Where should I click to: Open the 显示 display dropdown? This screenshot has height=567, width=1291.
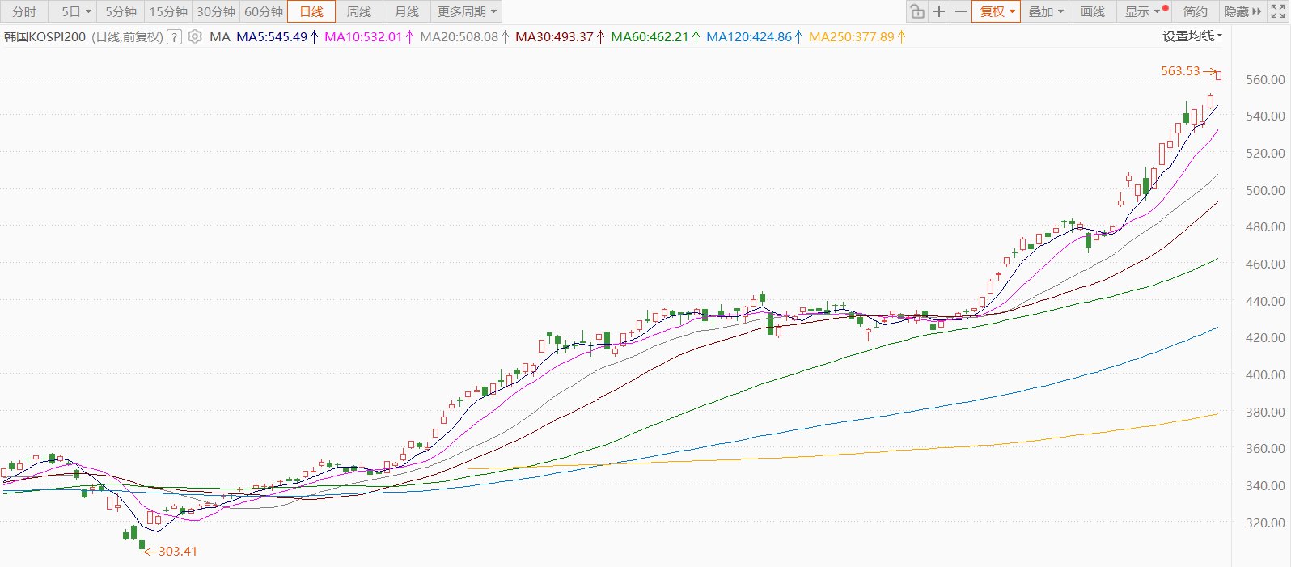pyautogui.click(x=1142, y=11)
